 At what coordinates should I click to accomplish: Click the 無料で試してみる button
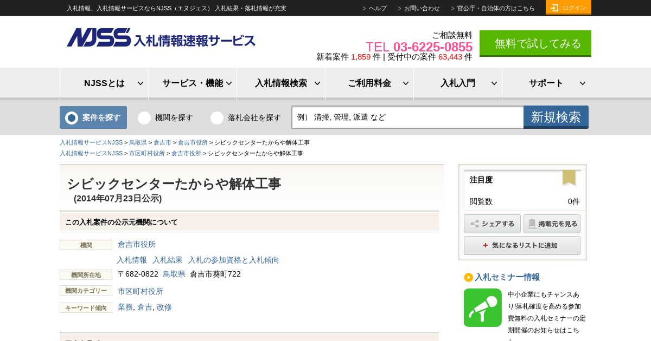click(535, 43)
